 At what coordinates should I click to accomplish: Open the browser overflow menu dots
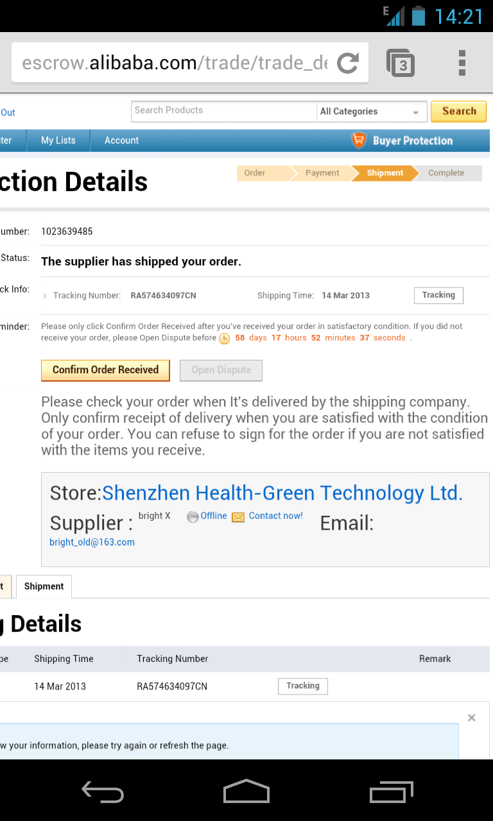tap(462, 63)
